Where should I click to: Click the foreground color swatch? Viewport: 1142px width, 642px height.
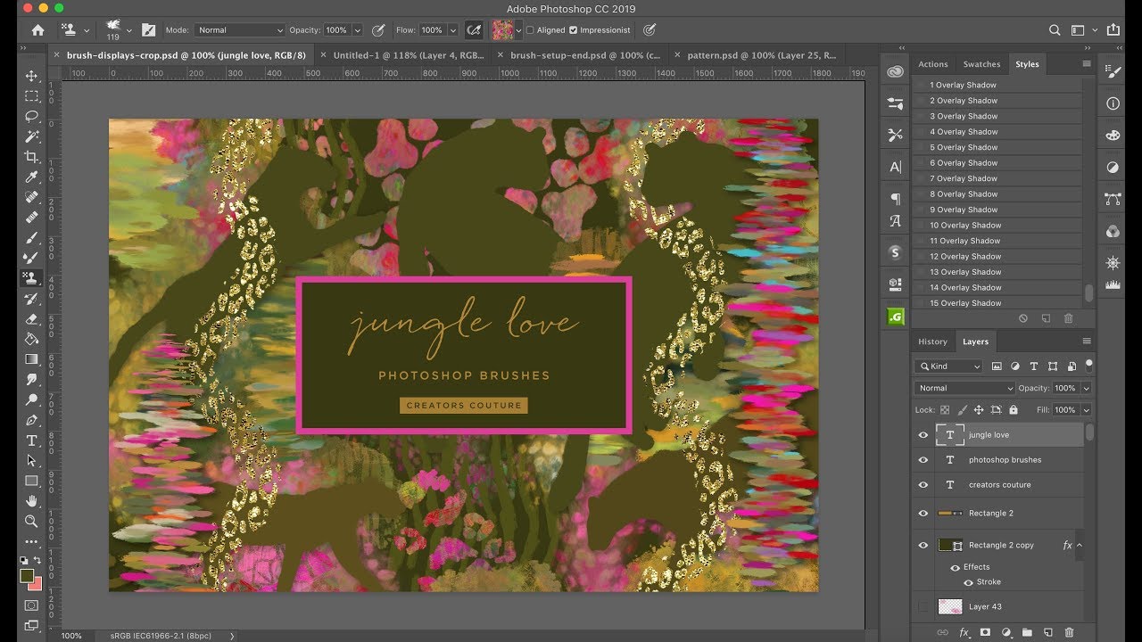point(28,576)
